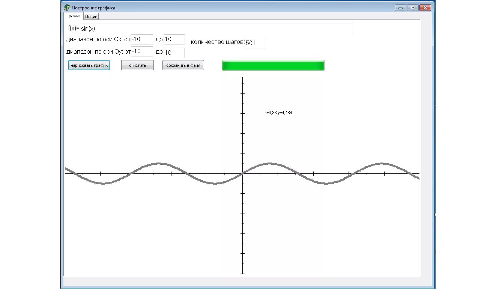Viewport: 478px width, 289px height.
Task: Click the green progress bar
Action: (273, 65)
